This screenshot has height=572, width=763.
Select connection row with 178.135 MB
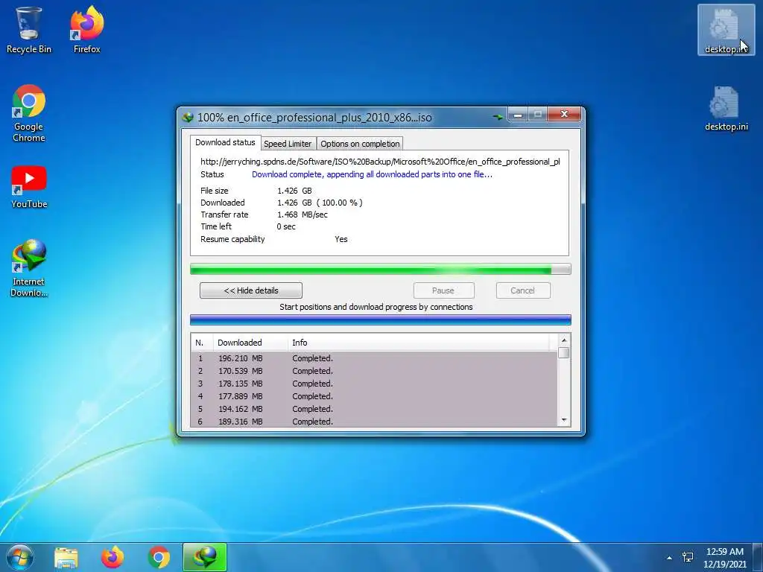tap(374, 384)
